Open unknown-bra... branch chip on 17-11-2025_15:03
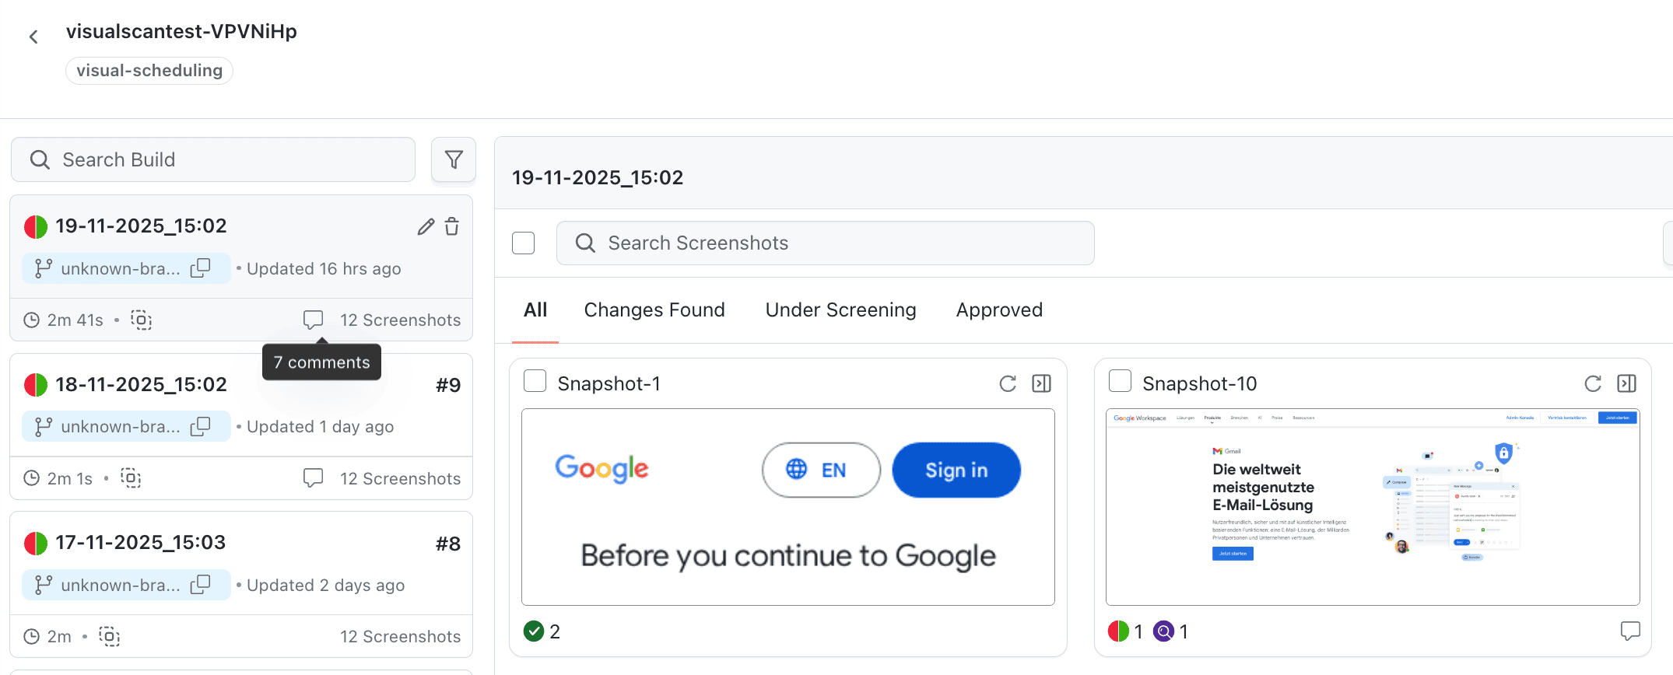1673x675 pixels. [126, 585]
